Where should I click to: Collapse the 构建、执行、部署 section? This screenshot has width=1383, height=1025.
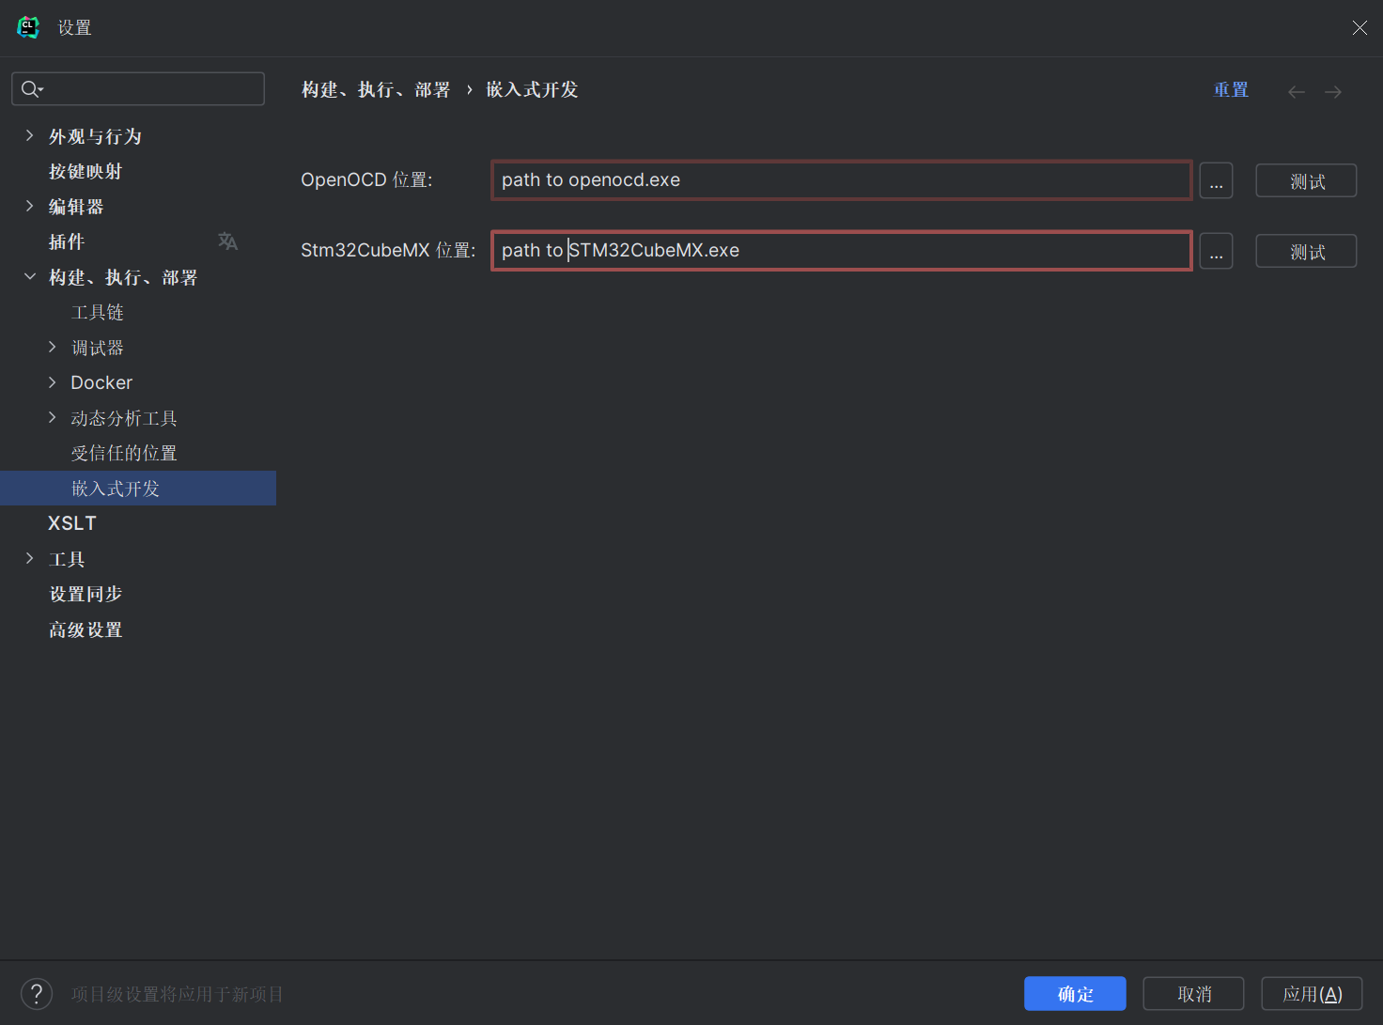30,277
